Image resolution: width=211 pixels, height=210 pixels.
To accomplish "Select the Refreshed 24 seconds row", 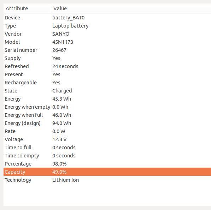I will tap(107, 66).
